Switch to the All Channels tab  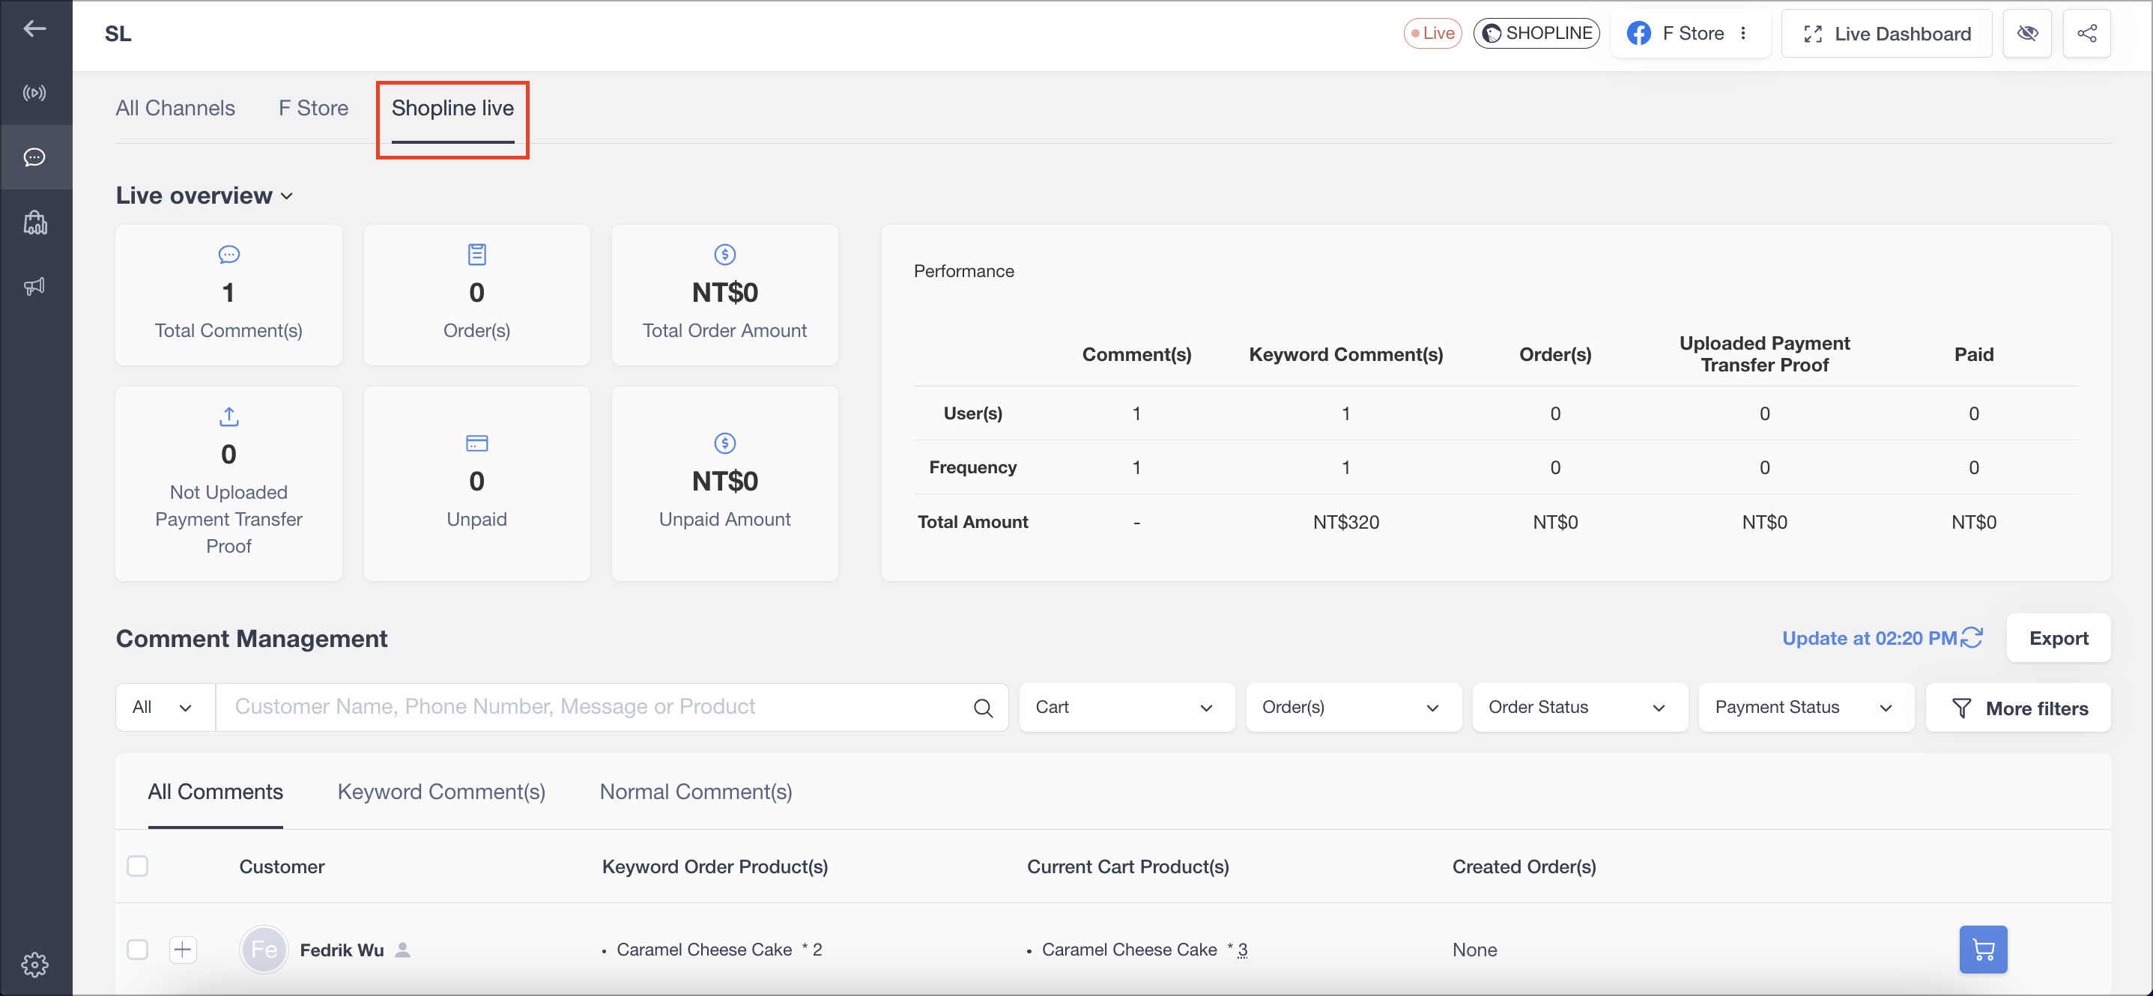(x=175, y=109)
